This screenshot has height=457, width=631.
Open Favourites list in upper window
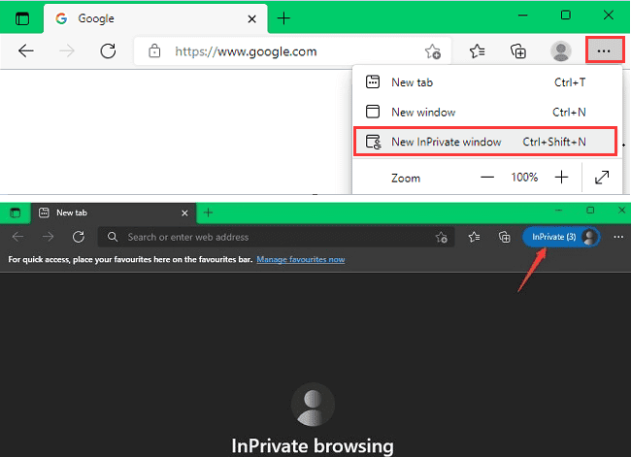477,51
